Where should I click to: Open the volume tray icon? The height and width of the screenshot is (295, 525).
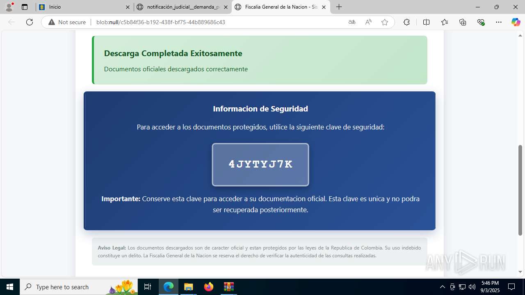point(472,287)
